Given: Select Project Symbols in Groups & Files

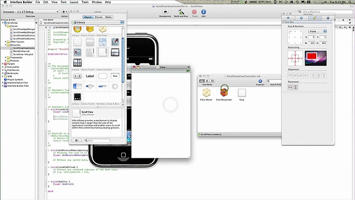Looking at the screenshot, I should coord(15,79).
